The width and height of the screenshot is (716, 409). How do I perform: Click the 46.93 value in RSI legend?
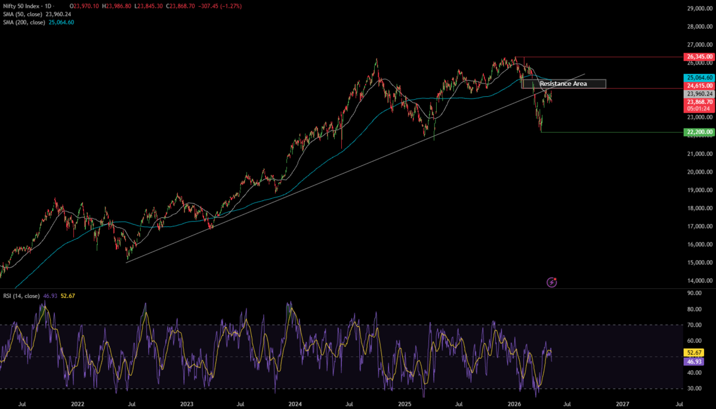coord(50,296)
